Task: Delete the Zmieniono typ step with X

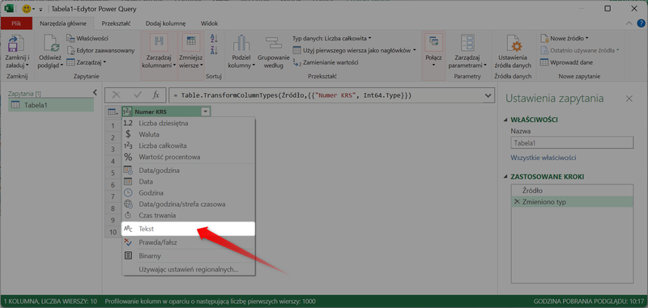Action: coord(517,201)
